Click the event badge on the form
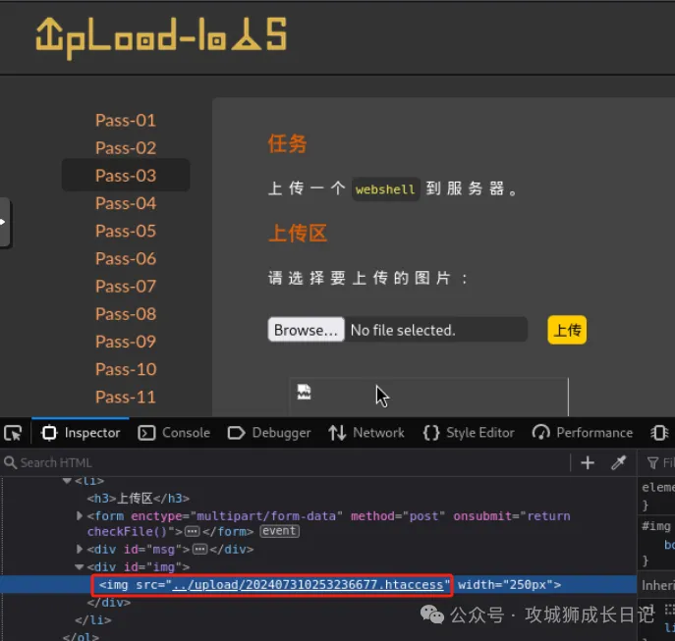Screen dimensions: 675x641 (x=279, y=531)
